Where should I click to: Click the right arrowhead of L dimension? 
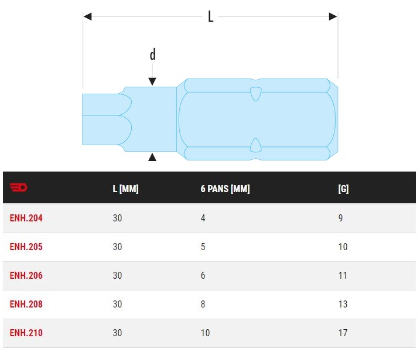coord(333,16)
